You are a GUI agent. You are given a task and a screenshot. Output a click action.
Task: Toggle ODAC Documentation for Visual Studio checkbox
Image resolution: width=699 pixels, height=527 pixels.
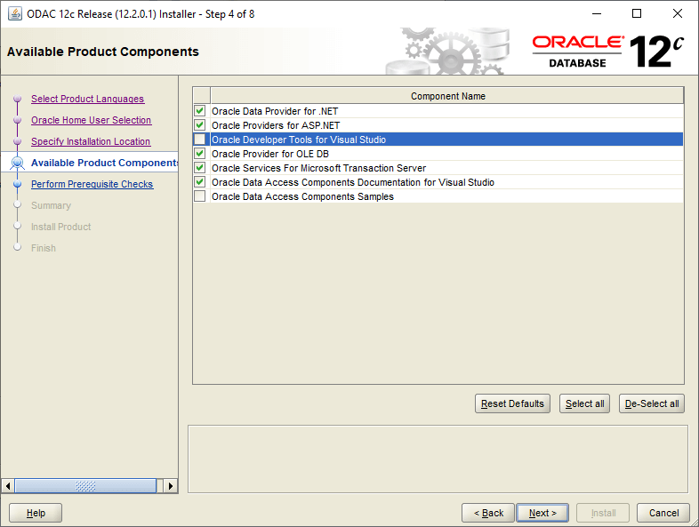[x=200, y=182]
